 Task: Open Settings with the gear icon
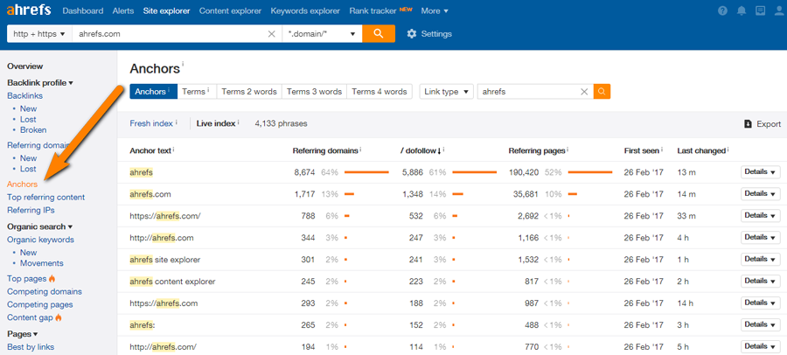point(429,34)
